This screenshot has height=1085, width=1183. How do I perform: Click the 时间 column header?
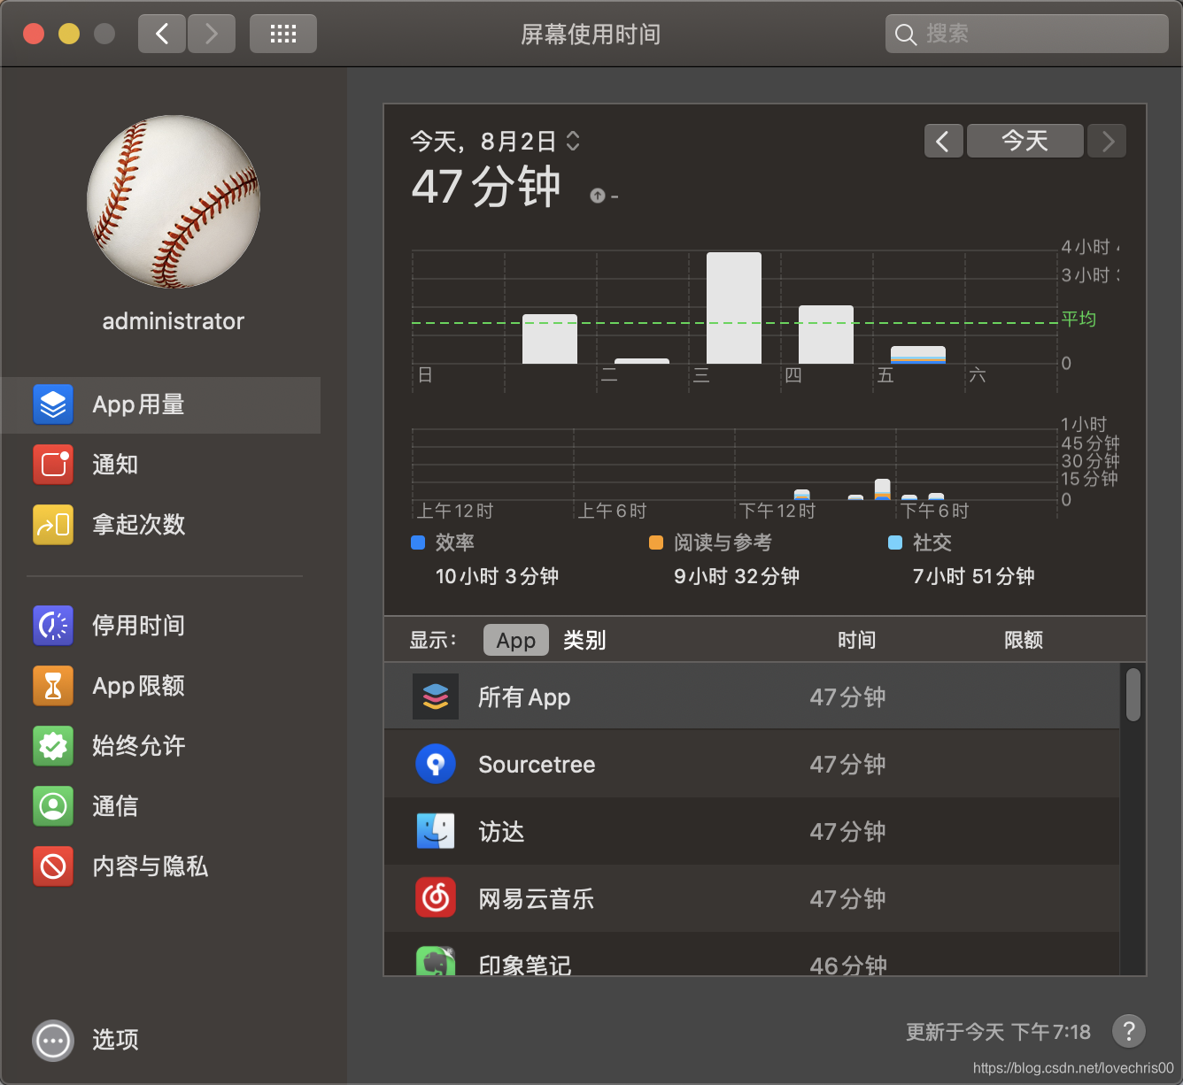click(856, 640)
